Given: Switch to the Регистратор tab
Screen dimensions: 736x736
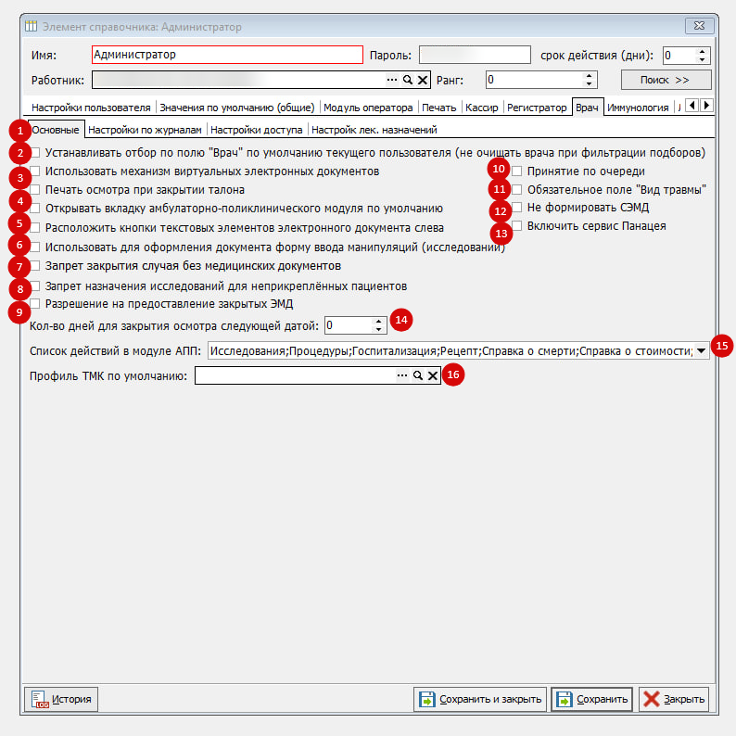Looking at the screenshot, I should [x=537, y=108].
